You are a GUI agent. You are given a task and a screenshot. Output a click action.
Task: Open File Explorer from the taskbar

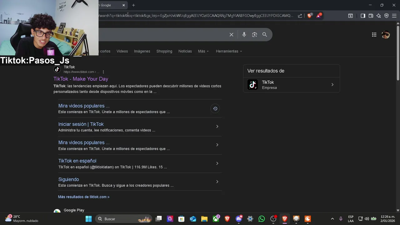[204, 219]
